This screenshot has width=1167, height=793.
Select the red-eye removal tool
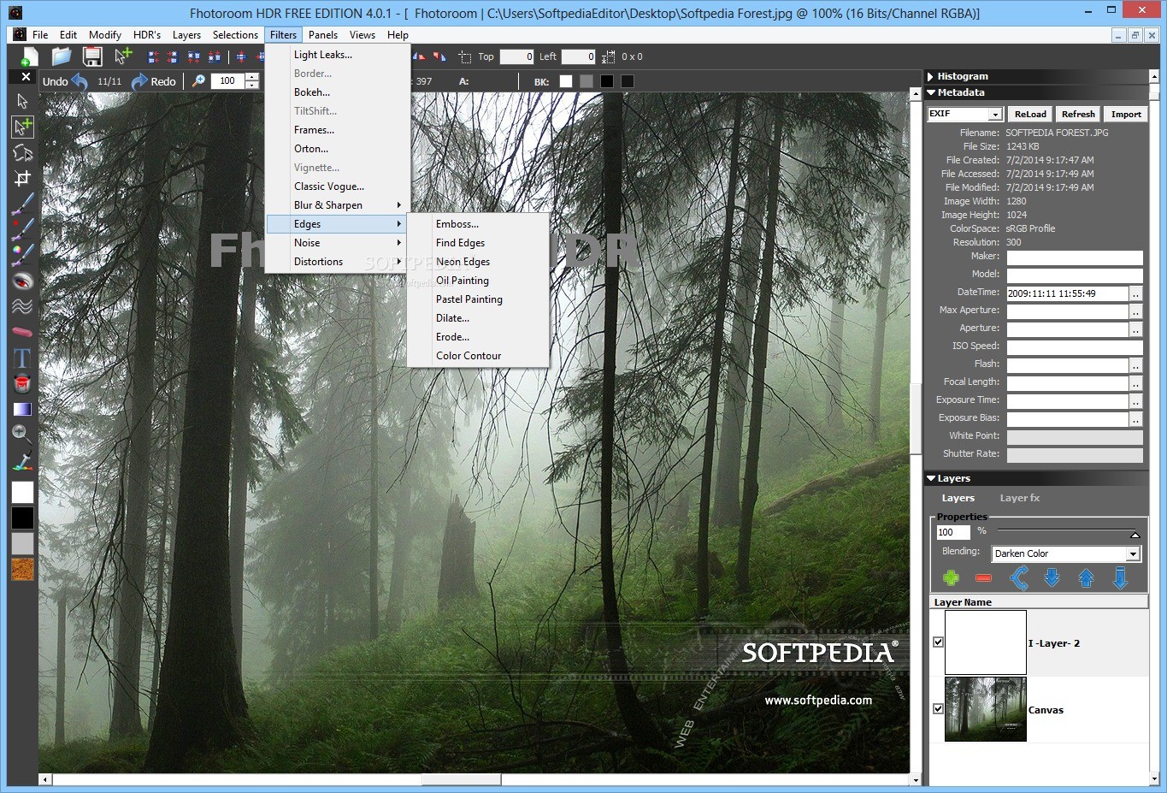pos(22,281)
